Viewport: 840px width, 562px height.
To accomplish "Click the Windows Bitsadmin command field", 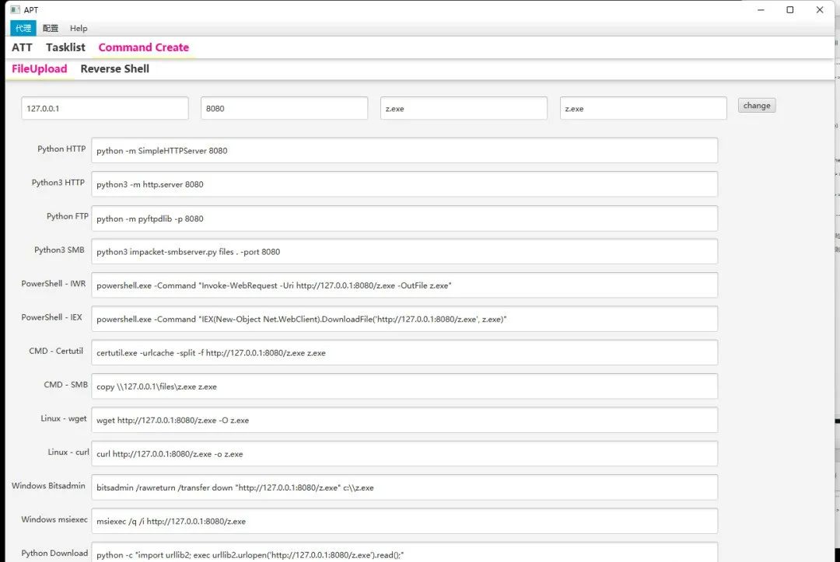I will (404, 487).
